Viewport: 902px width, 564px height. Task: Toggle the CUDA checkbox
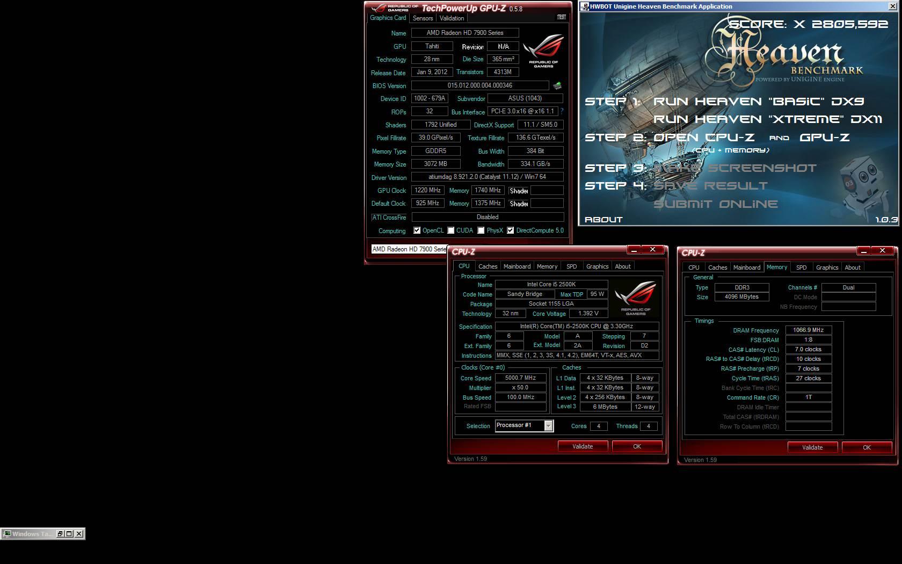451,230
